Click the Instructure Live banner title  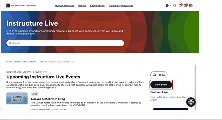[32, 23]
